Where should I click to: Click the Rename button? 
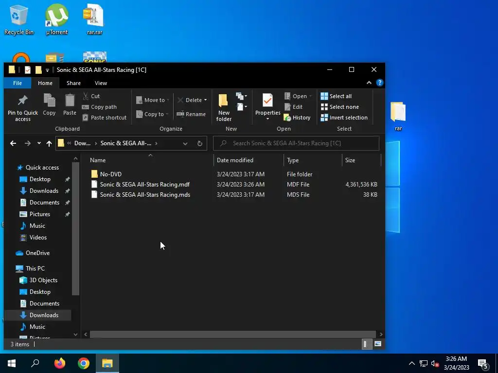click(x=191, y=114)
